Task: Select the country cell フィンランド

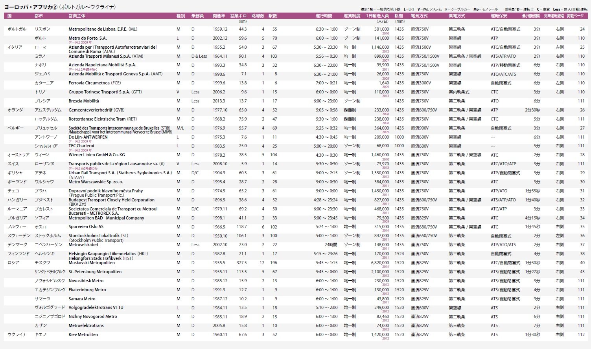Action: pos(19,254)
